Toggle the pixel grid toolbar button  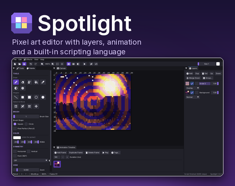(x=69, y=64)
